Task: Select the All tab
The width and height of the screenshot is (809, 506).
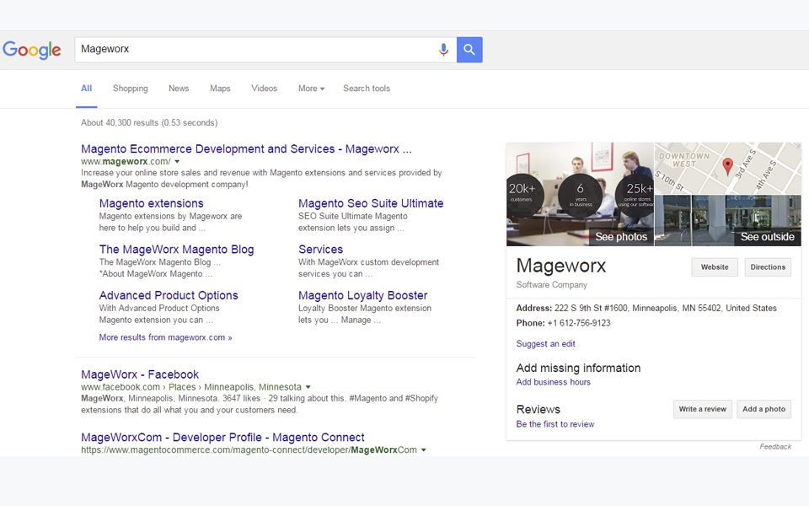Action: [86, 89]
